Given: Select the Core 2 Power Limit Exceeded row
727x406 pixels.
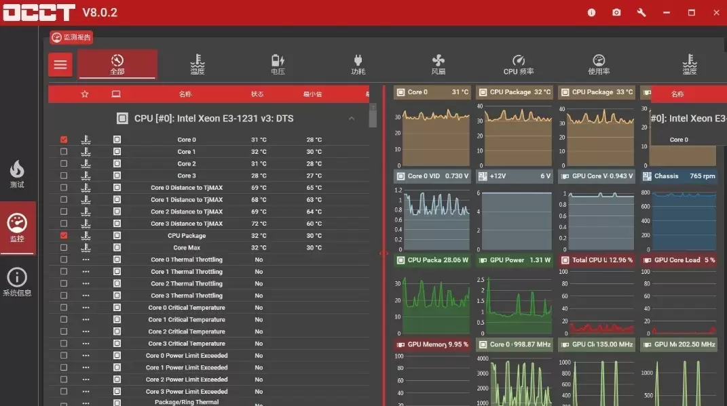Looking at the screenshot, I should tap(208, 380).
